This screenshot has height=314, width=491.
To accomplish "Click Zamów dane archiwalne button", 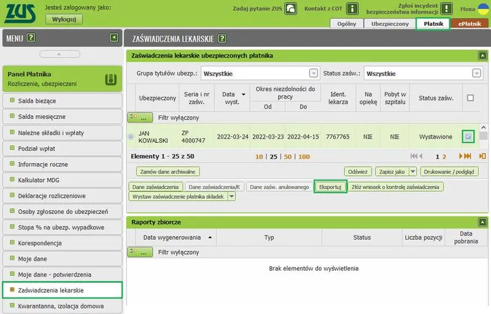I will pyautogui.click(x=168, y=171).
